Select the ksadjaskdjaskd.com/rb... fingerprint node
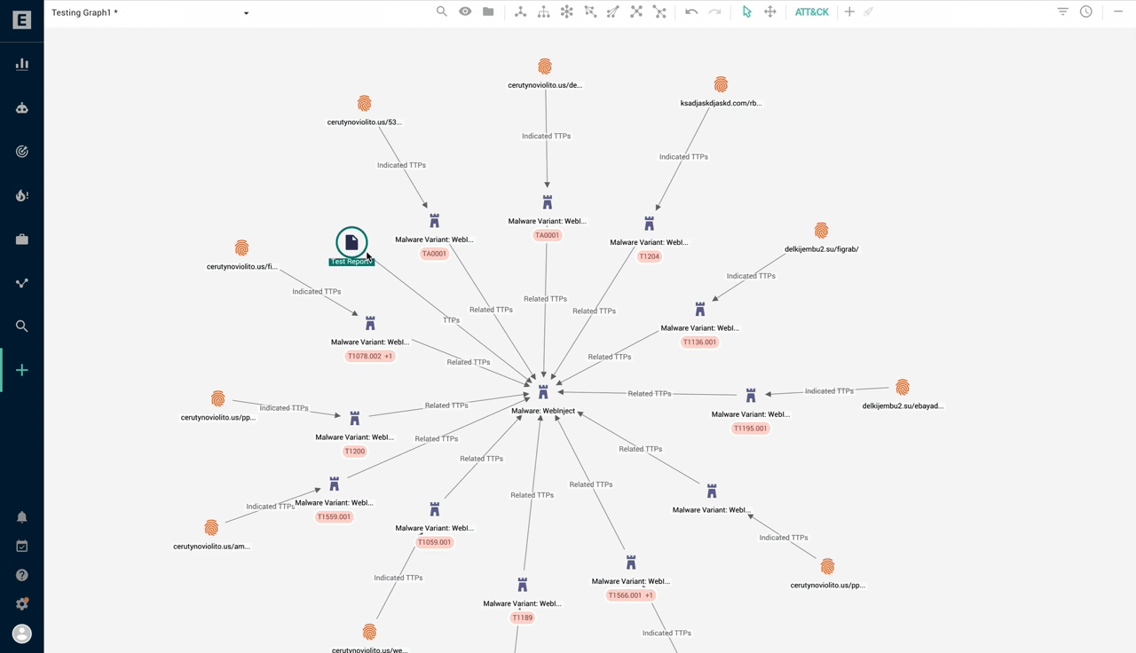 (x=721, y=84)
